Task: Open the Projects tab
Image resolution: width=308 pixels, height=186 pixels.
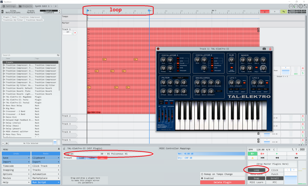Action: [x=25, y=6]
